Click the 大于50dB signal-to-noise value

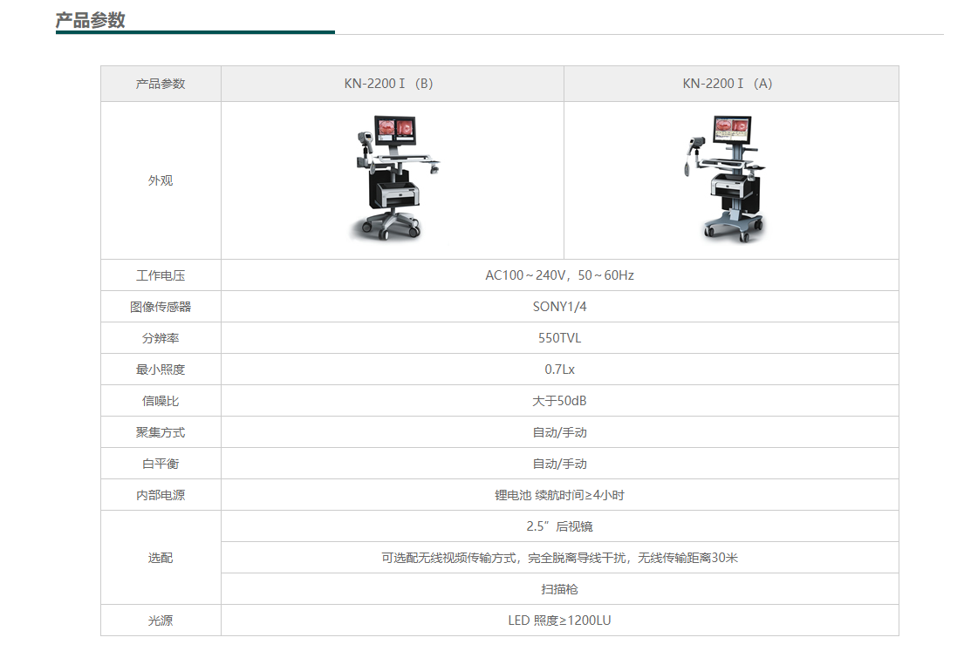click(559, 401)
